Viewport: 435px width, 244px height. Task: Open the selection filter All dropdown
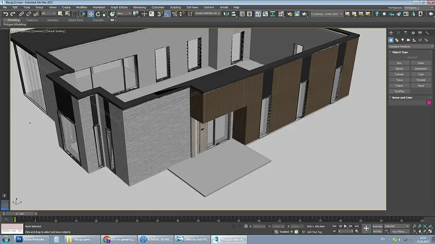click(48, 14)
